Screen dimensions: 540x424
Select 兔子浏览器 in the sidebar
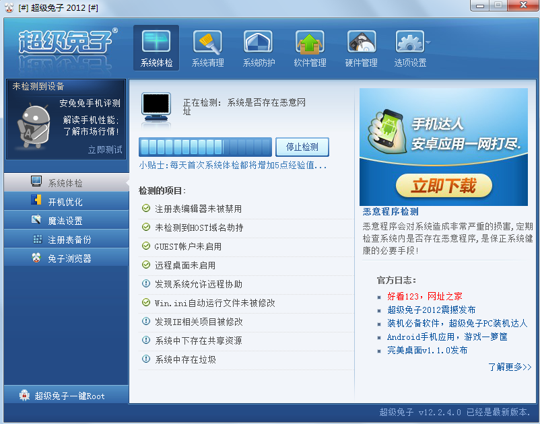pos(66,258)
